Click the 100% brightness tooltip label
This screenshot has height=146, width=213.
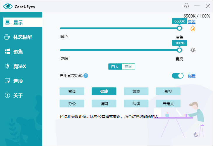coord(179,43)
